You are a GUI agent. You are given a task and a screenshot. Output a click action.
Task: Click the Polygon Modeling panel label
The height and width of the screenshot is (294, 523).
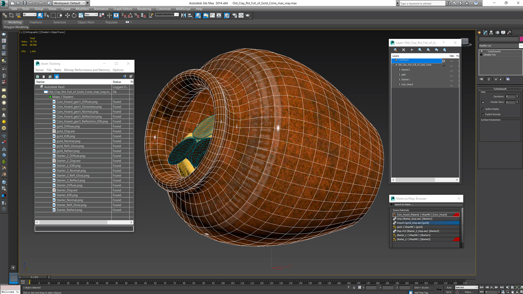tap(16, 27)
